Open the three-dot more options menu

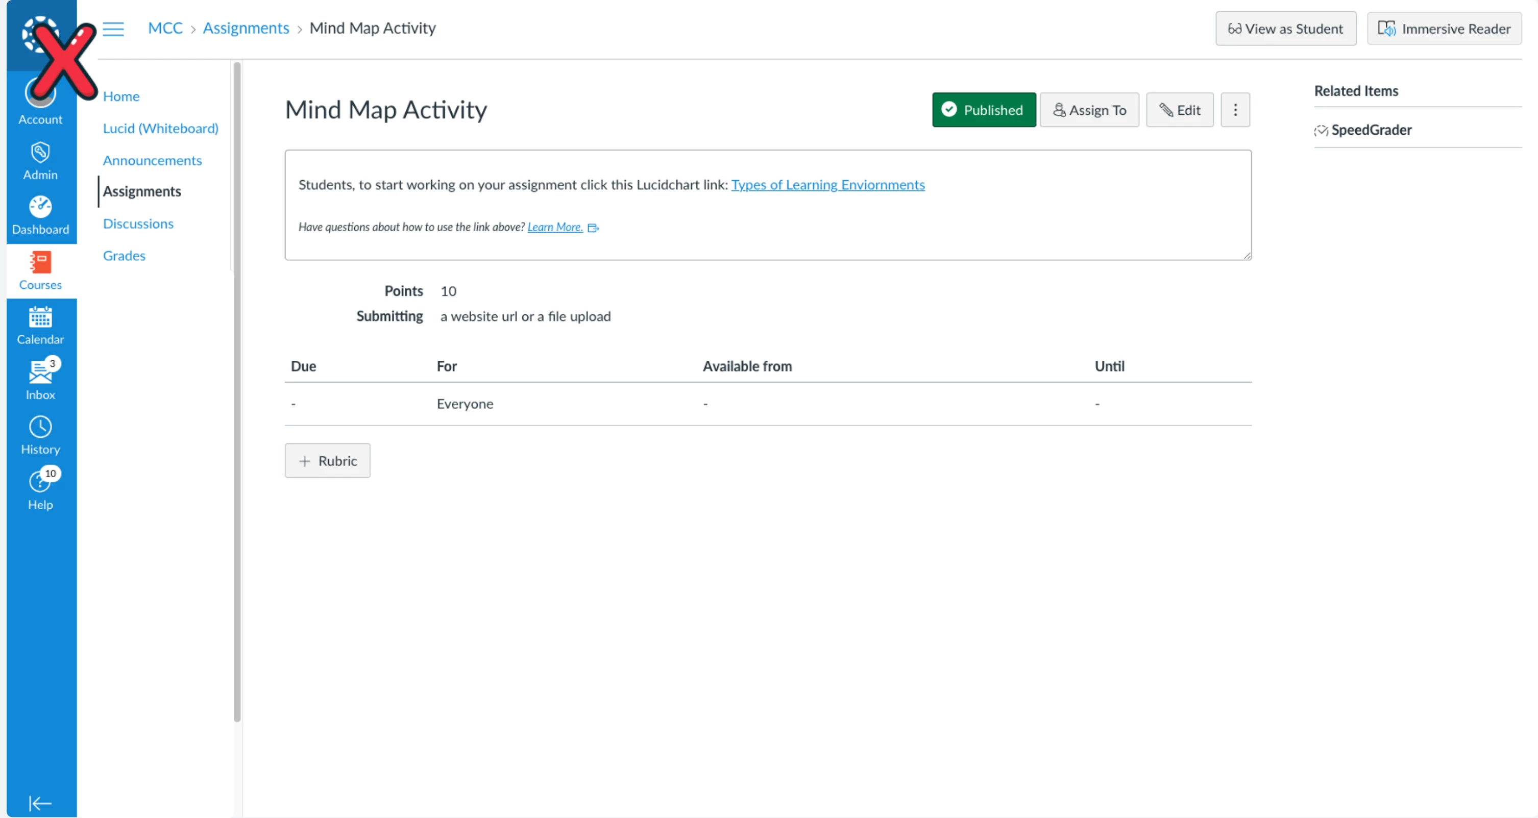click(x=1235, y=110)
